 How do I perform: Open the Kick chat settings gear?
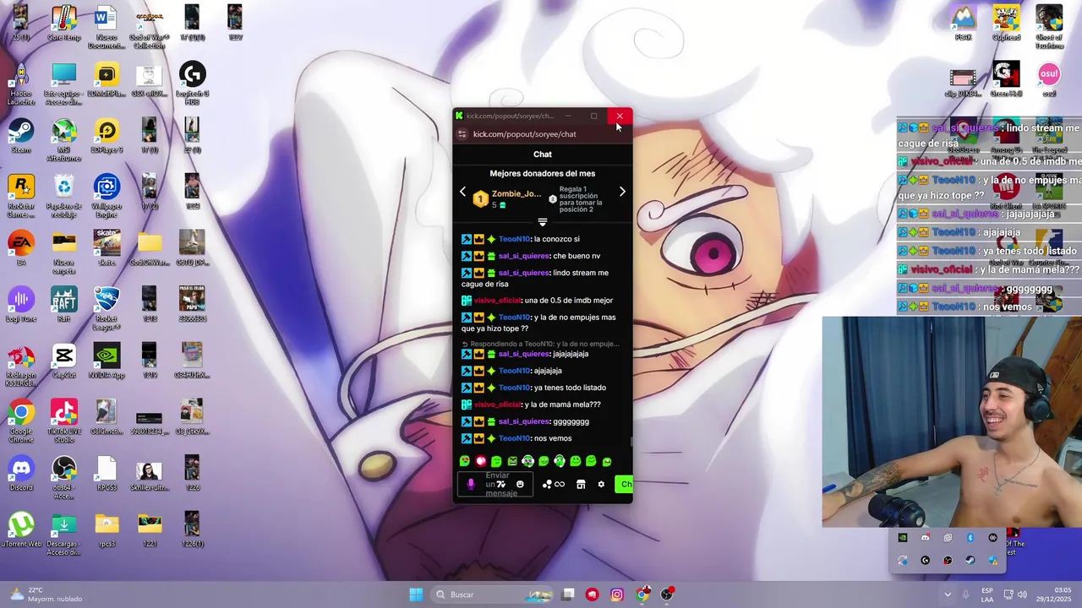(x=601, y=484)
